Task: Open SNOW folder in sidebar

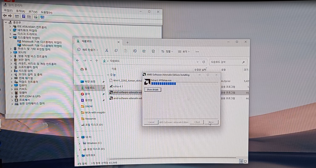Action: tap(87, 106)
